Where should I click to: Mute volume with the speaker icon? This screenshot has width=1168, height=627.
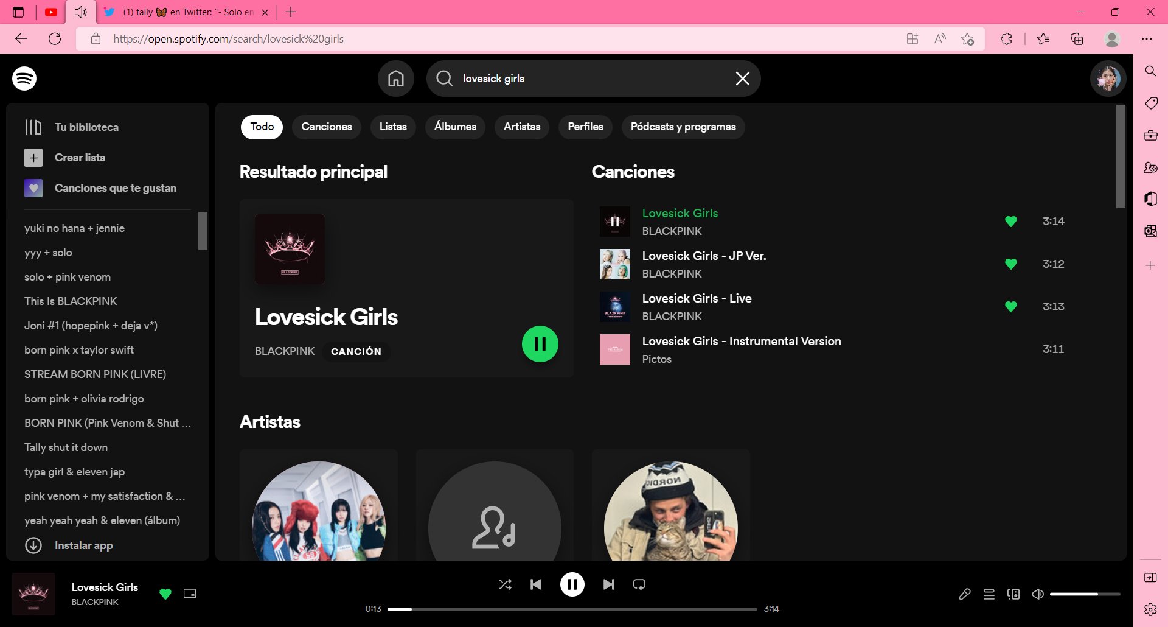pyautogui.click(x=1038, y=594)
